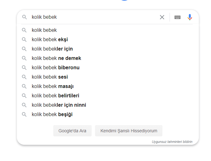Open the on-screen keyboard input tool
The width and height of the screenshot is (211, 161).
[x=177, y=17]
